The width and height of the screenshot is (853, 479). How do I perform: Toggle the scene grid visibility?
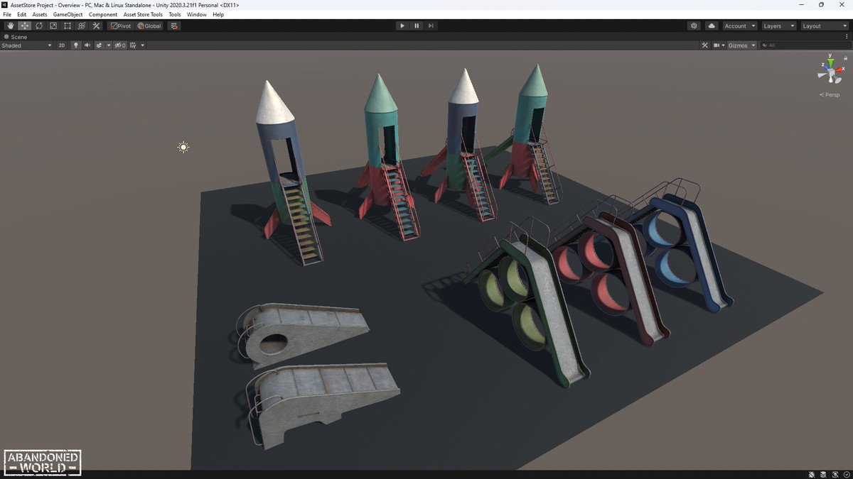[133, 45]
